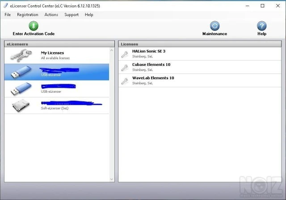286x200 pixels.
Task: Click the green Enter Activation Code icon
Action: (x=34, y=26)
